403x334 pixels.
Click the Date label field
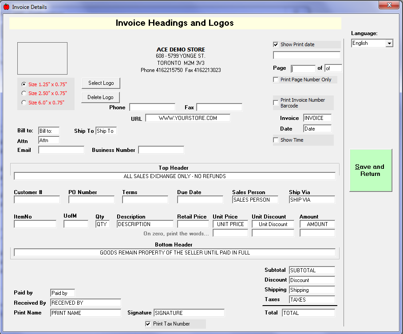tap(317, 129)
